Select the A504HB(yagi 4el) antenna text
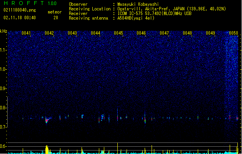Viewport: 242px width, 154px height. click(136, 18)
